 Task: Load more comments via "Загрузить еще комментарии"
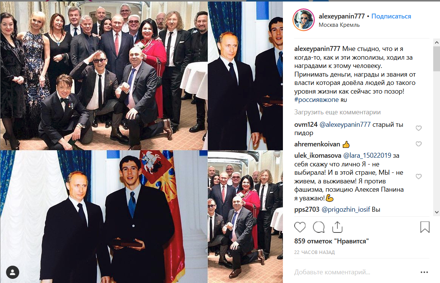coord(337,112)
